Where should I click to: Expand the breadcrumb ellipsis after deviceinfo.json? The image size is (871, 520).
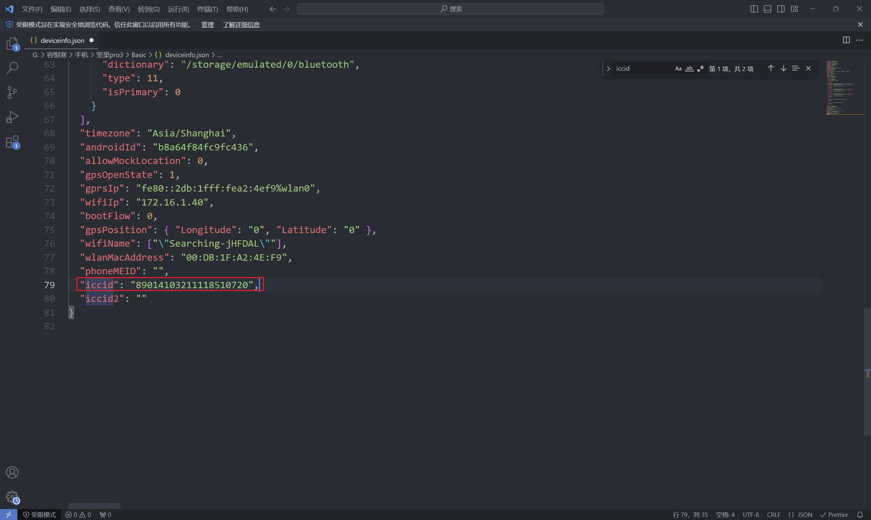(x=219, y=55)
